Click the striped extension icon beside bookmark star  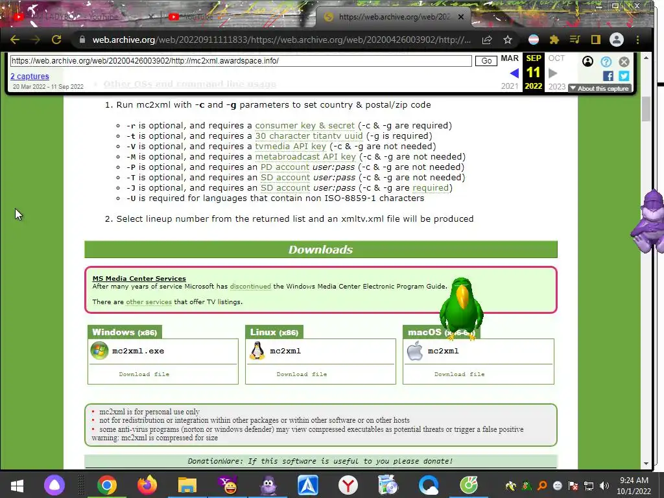click(x=534, y=40)
